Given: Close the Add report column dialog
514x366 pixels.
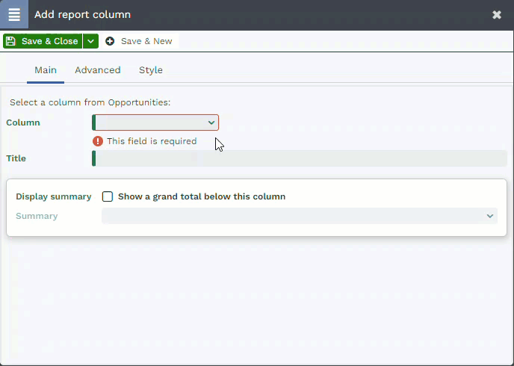Looking at the screenshot, I should coord(497,14).
